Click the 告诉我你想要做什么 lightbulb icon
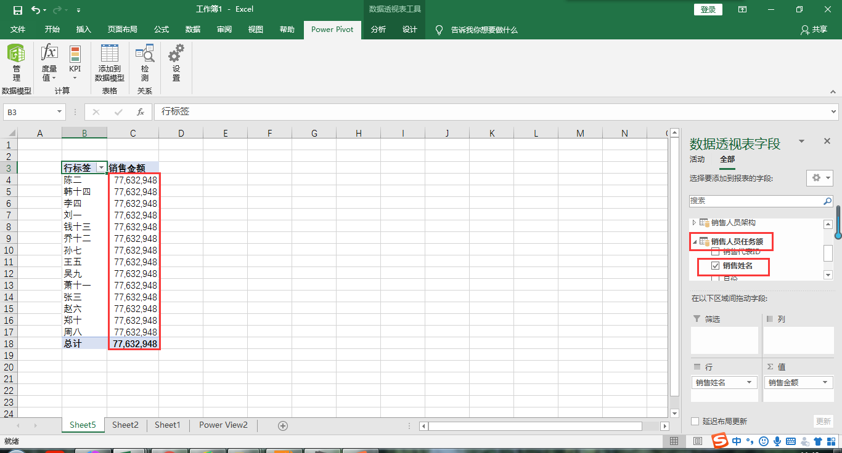Screen dimensions: 842x453 coord(439,30)
